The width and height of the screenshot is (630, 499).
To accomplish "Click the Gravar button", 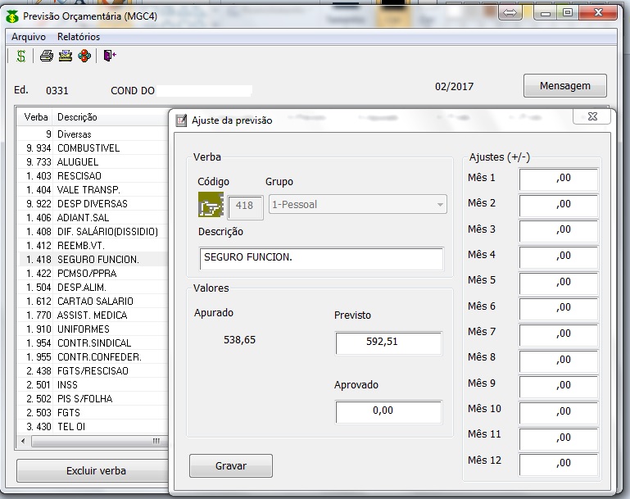I will (230, 465).
